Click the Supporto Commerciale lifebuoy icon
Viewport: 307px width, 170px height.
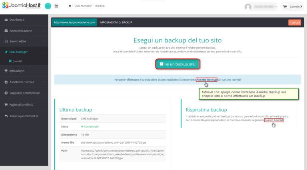6,93
